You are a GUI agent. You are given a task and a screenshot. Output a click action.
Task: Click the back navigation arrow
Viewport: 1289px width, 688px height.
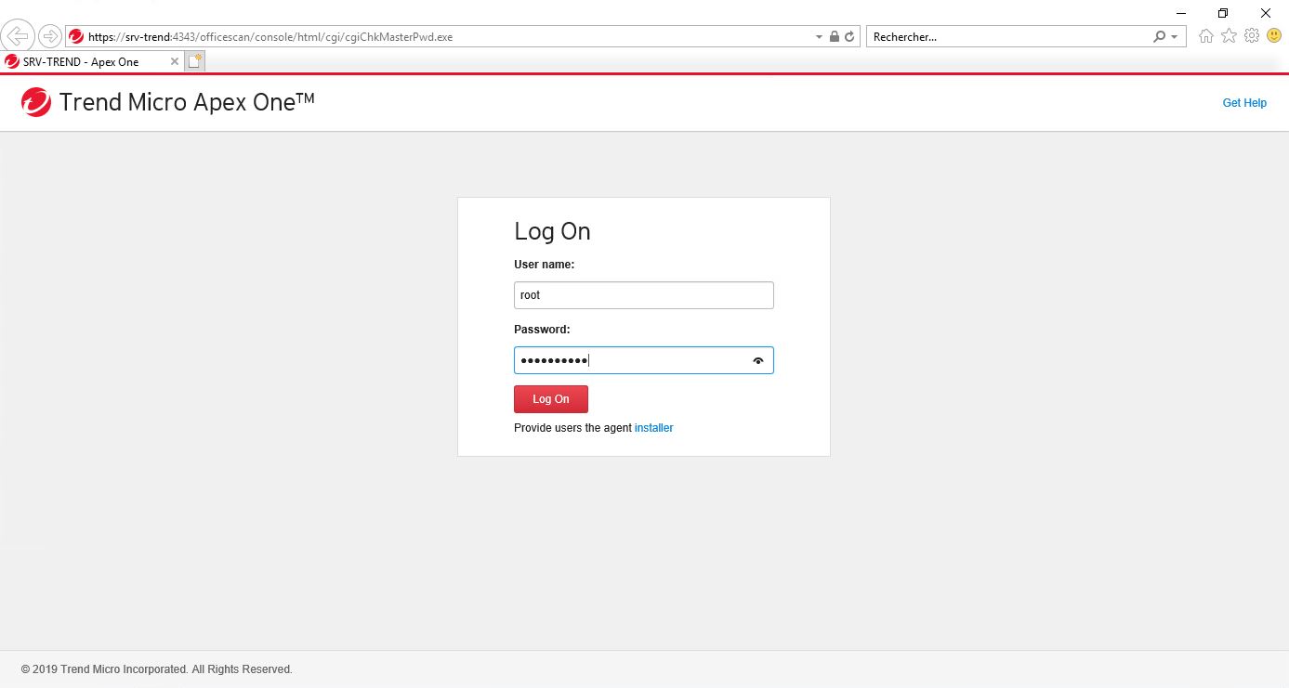pyautogui.click(x=19, y=35)
